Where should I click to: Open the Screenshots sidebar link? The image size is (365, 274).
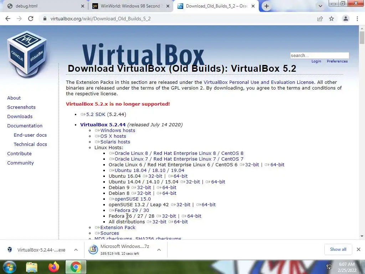(21, 107)
